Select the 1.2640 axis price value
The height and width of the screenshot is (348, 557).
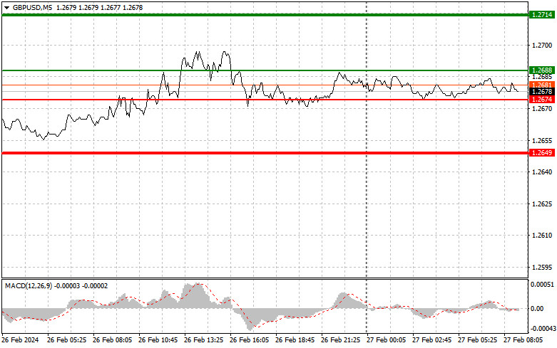[542, 172]
